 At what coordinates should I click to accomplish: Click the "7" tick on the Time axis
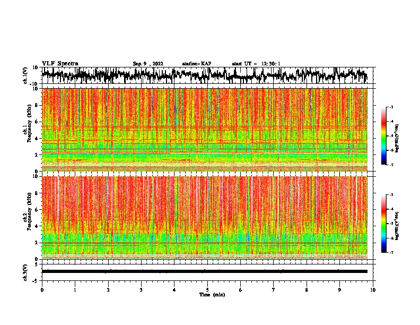[x=274, y=290]
